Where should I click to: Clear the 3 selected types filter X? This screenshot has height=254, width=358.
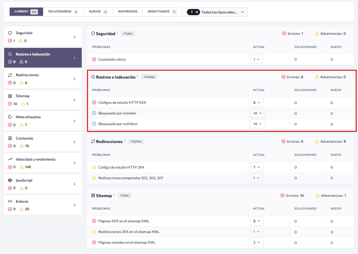[197, 12]
